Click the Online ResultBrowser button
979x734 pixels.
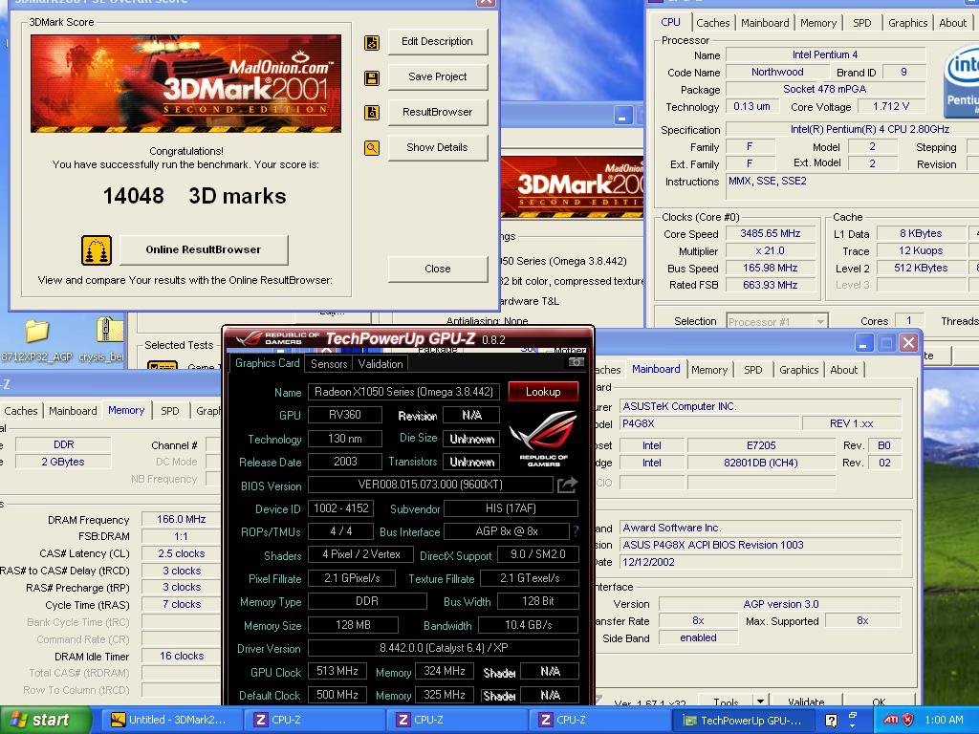click(x=203, y=250)
